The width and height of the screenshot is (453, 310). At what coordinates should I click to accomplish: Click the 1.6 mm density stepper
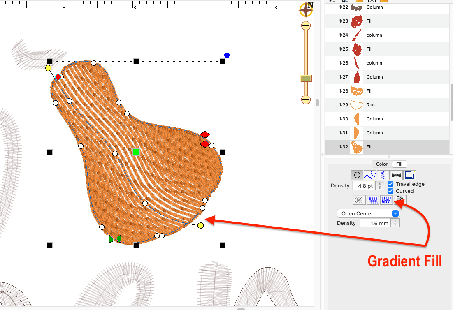point(395,223)
